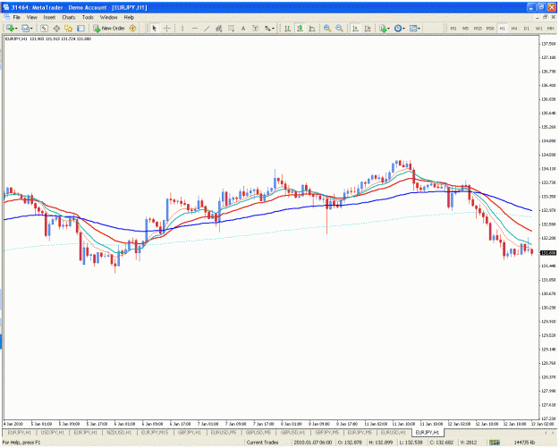Viewport: 559px width, 448px height.
Task: Switch to the EURUSD,H1 chart tab
Action: coord(394,432)
